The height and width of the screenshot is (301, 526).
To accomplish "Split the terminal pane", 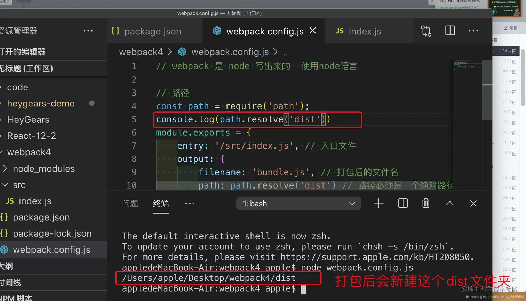I will point(403,203).
